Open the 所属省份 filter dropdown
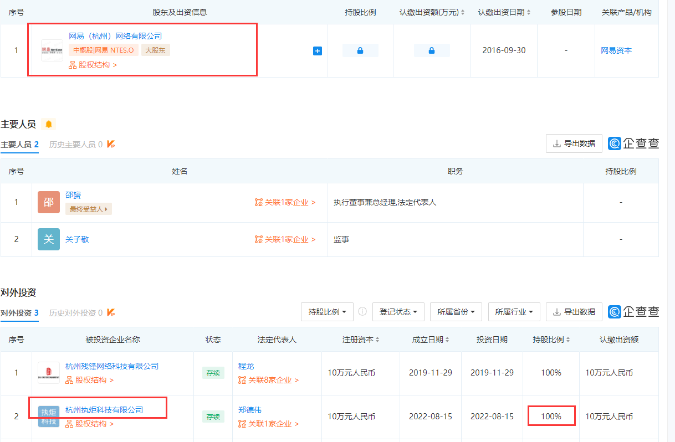This screenshot has width=675, height=442. (456, 312)
